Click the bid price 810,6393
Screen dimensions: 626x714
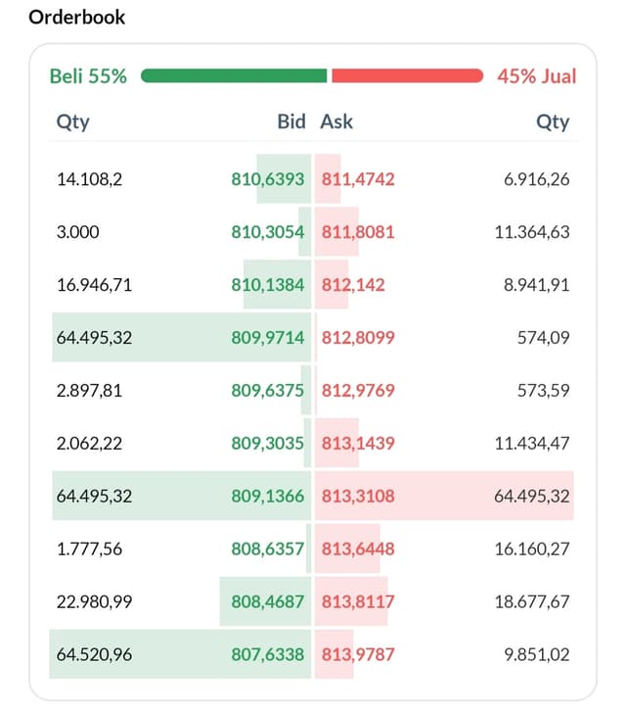point(267,179)
